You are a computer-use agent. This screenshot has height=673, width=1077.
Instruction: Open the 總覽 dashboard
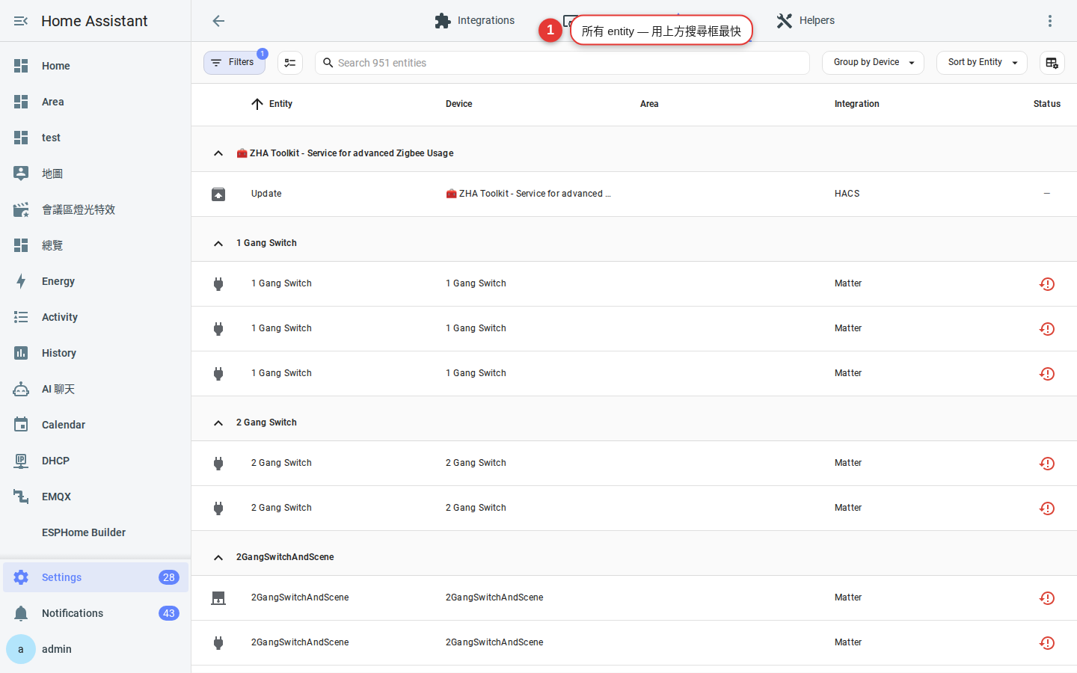pos(96,245)
